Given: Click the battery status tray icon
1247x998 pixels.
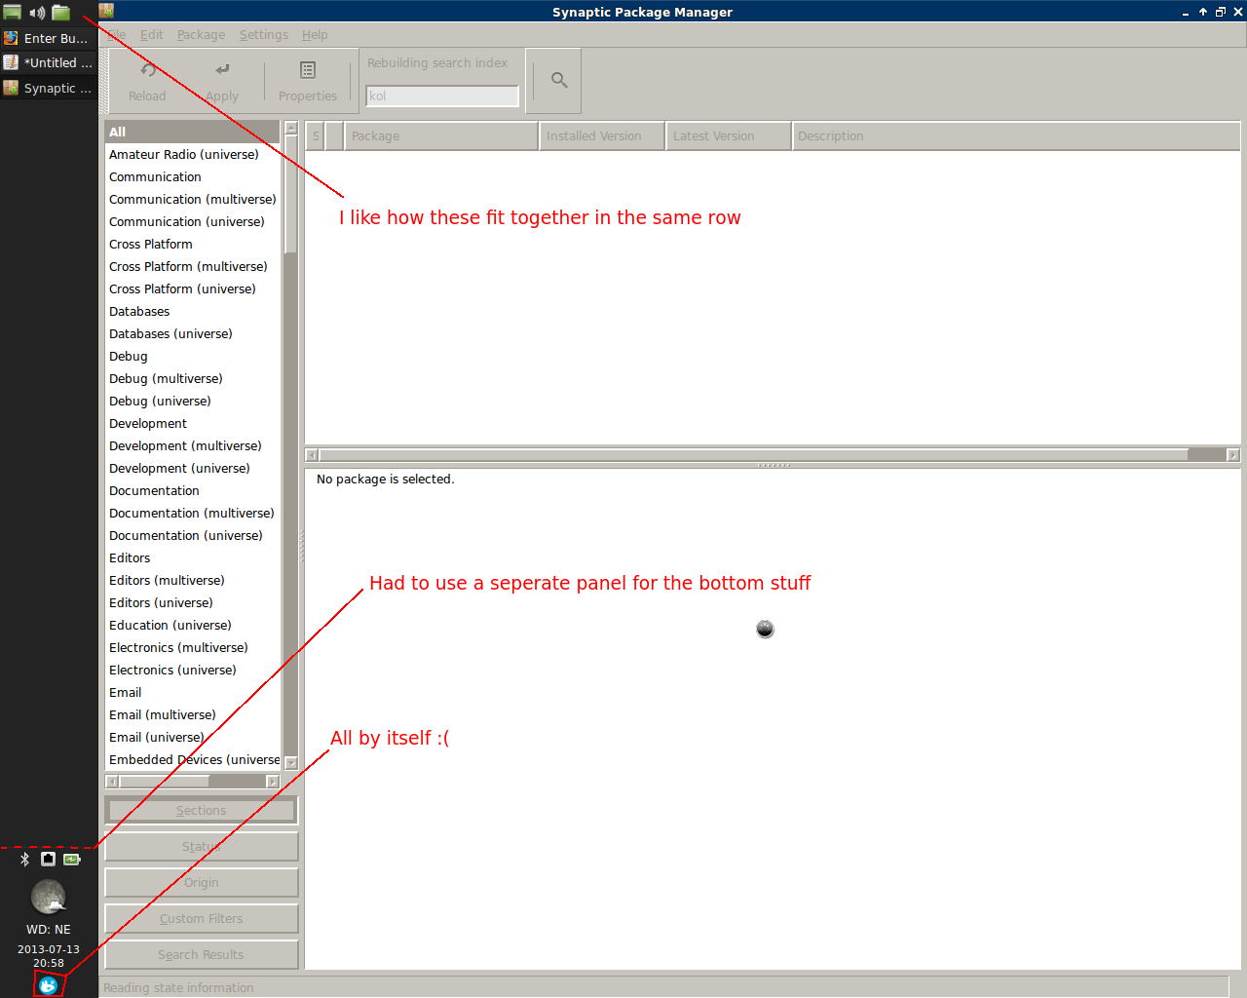Looking at the screenshot, I should click(x=72, y=859).
